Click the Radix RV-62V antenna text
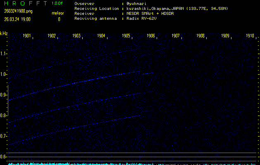Viewport: 260px width, 165px height. (x=142, y=19)
